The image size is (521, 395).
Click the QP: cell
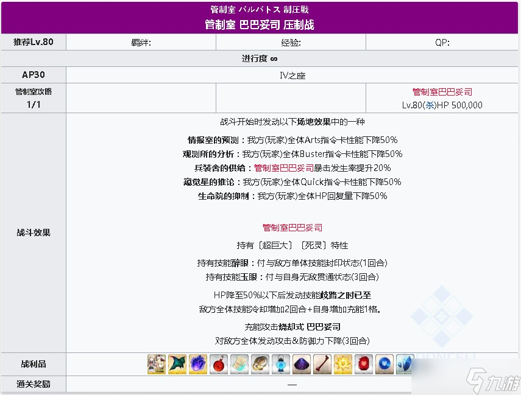point(442,42)
